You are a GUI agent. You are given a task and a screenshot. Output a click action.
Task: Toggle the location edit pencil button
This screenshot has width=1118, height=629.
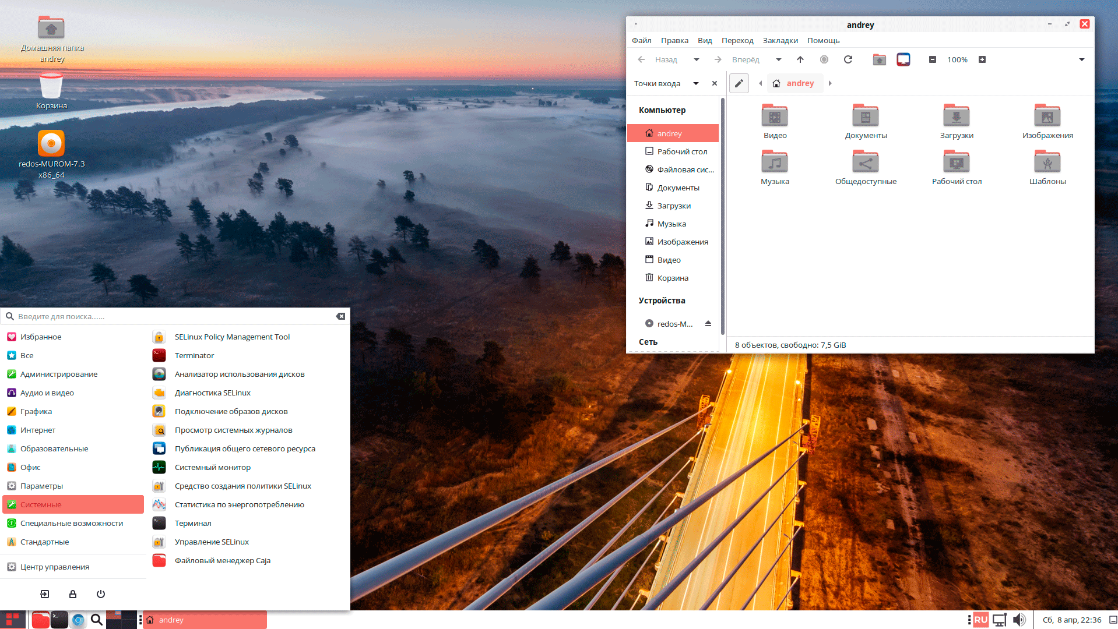(739, 83)
